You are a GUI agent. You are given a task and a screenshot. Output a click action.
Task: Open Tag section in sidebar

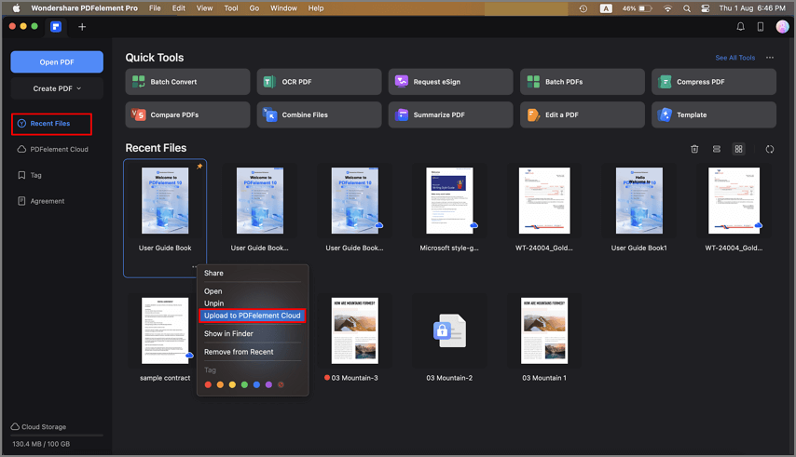tap(30, 175)
